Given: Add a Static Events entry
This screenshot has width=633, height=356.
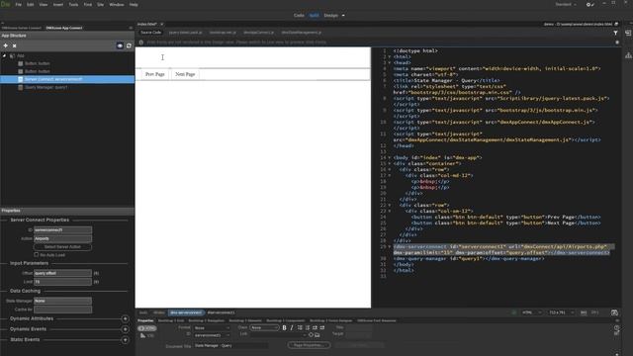Looking at the screenshot, I should (126, 340).
